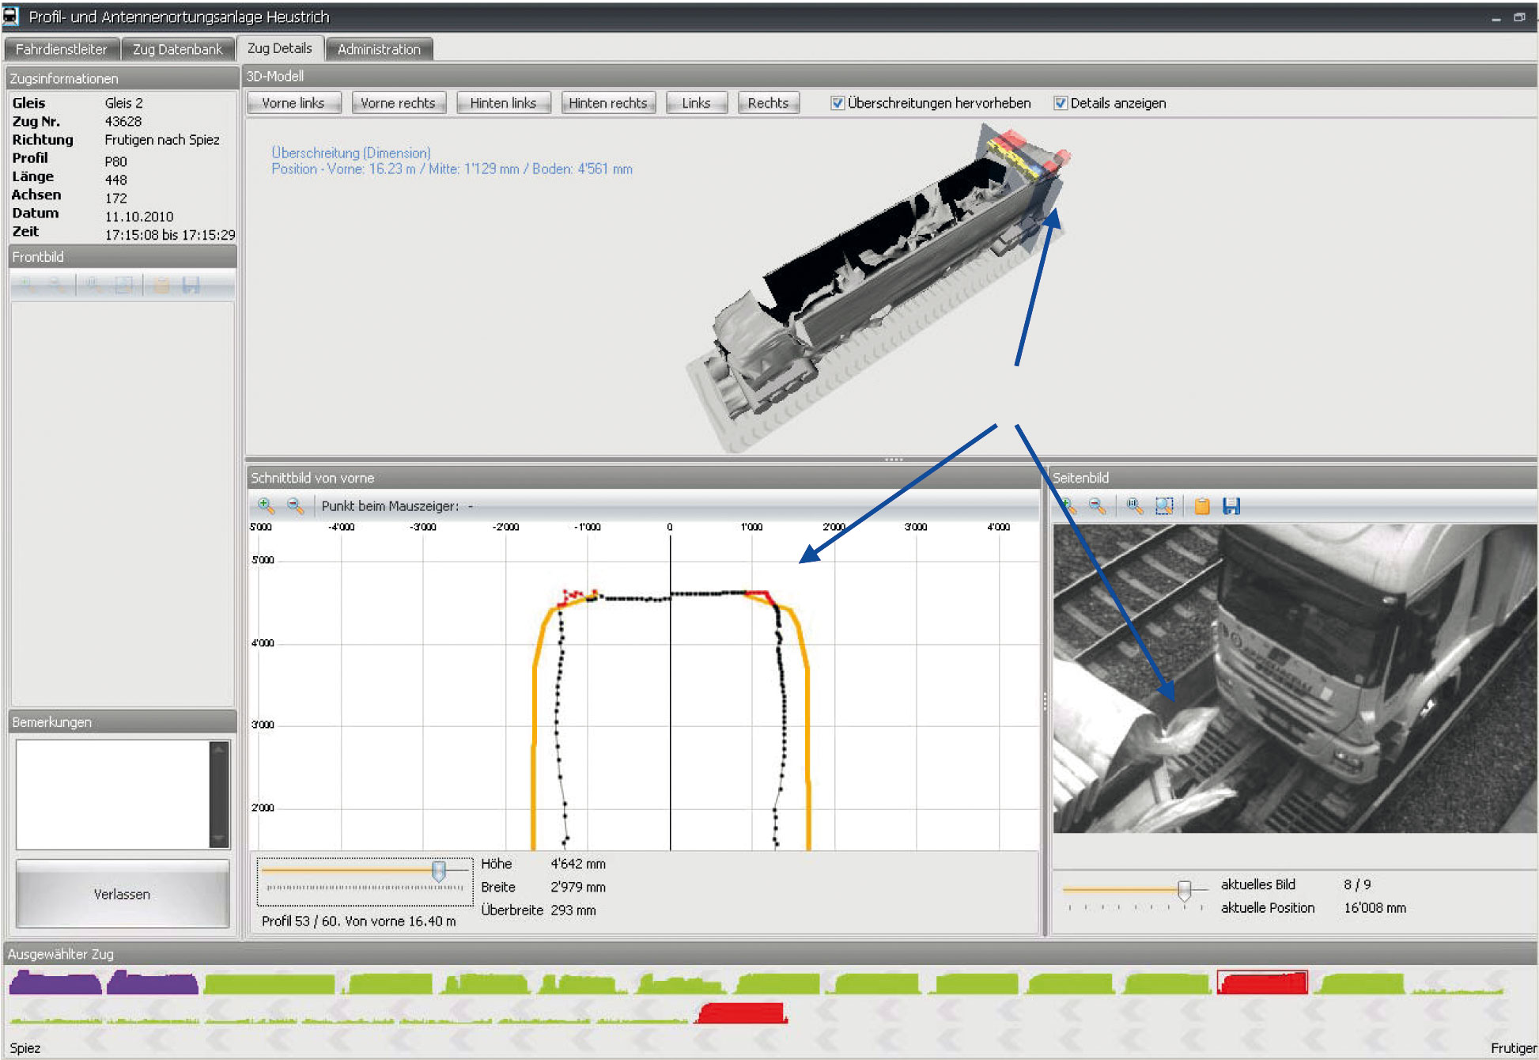The width and height of the screenshot is (1539, 1060).
Task: Select the red flagged wagon in Ausgewählter Zug
Action: click(x=1262, y=983)
